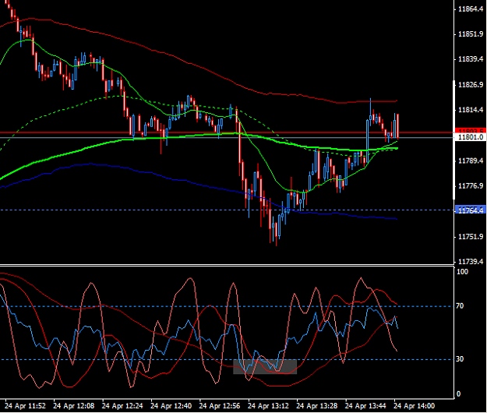Click the 11776.9 price axis label
This screenshot has width=487, height=413.
pyautogui.click(x=471, y=186)
